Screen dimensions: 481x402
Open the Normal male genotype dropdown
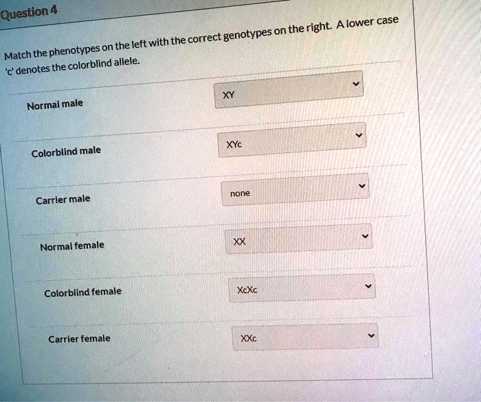pyautogui.click(x=289, y=93)
